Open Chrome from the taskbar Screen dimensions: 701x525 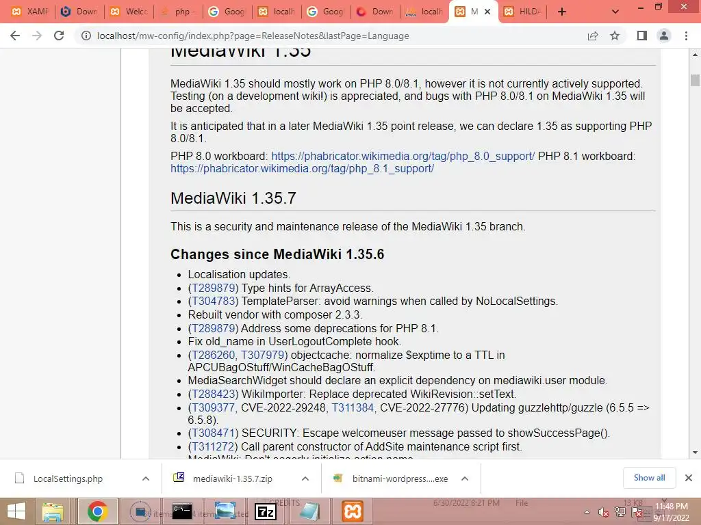pos(97,511)
